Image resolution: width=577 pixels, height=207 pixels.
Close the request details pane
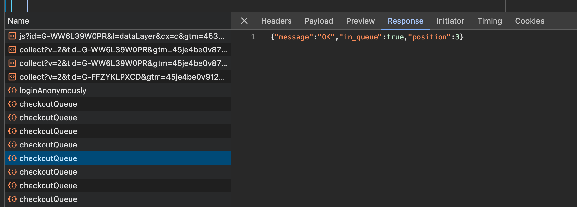(244, 21)
